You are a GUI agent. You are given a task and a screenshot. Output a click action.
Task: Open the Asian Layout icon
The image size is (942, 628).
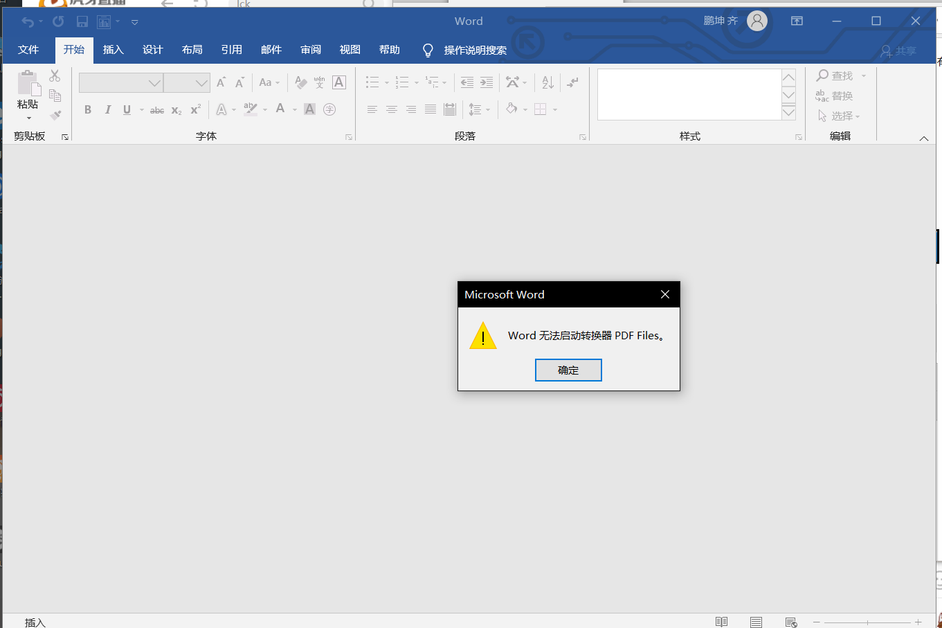(x=512, y=82)
